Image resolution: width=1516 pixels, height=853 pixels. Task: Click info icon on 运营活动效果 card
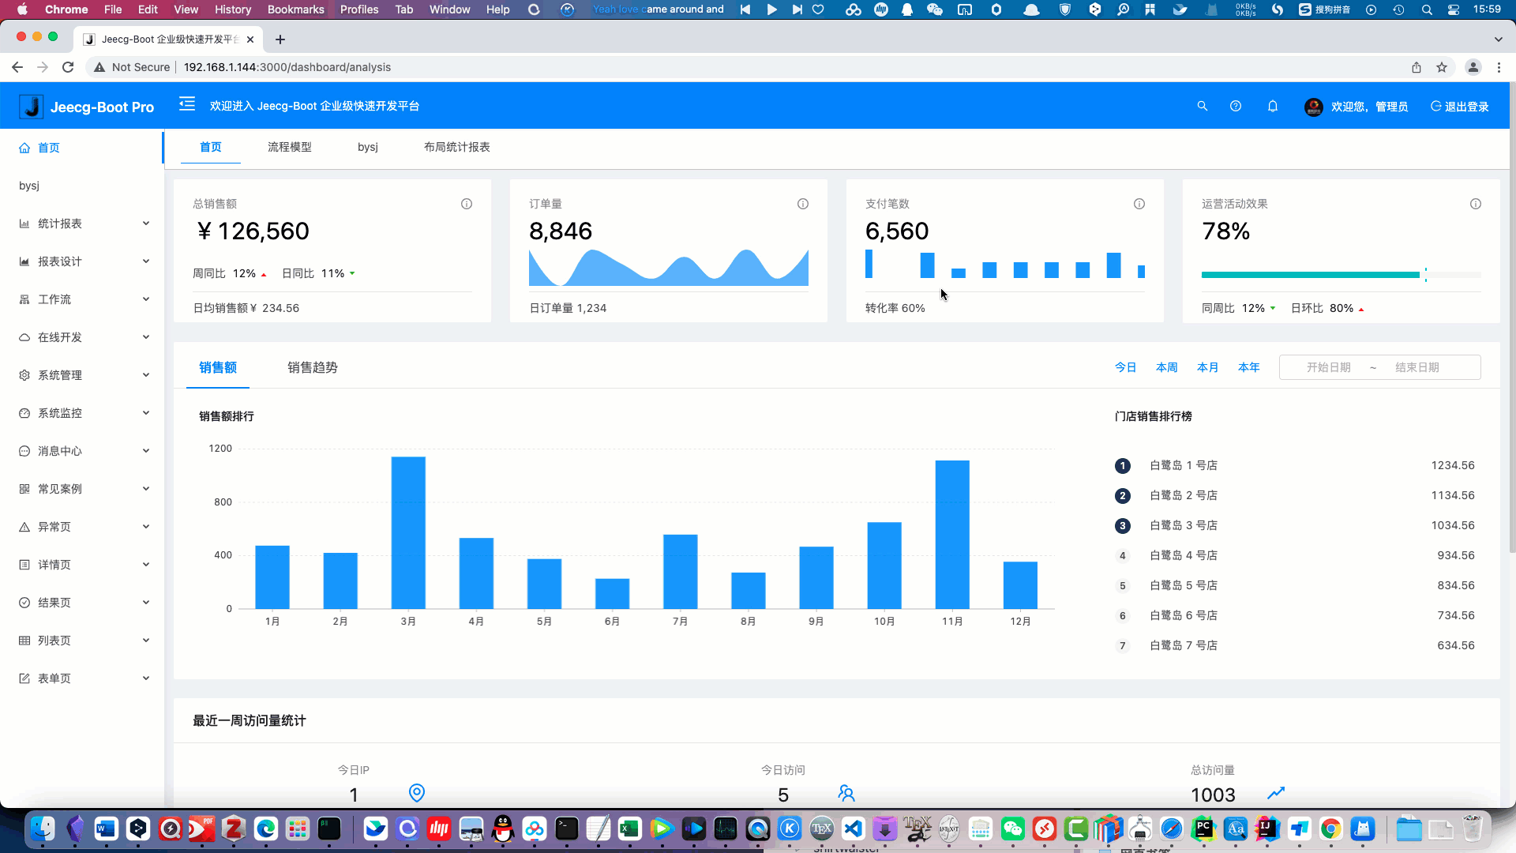click(1476, 204)
